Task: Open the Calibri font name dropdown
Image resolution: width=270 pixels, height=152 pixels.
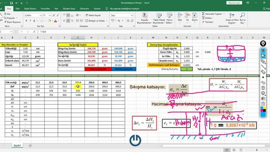Action: pyautogui.click(x=40, y=15)
